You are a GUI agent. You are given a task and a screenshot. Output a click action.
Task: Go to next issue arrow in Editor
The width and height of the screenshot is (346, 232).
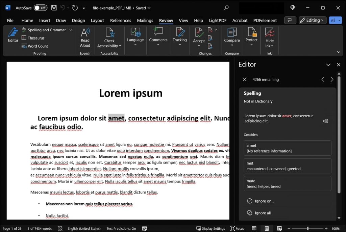[332, 80]
